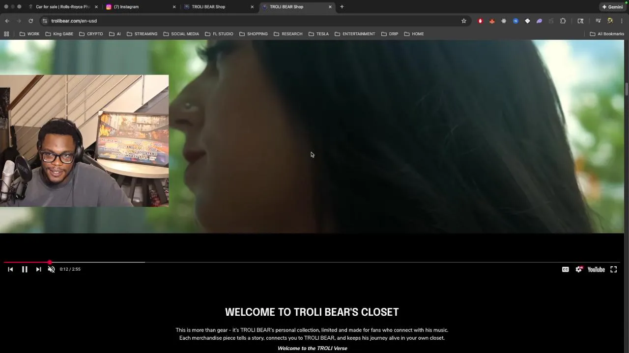Open the RESEARCH bookmark folder
This screenshot has height=353, width=629.
288,34
